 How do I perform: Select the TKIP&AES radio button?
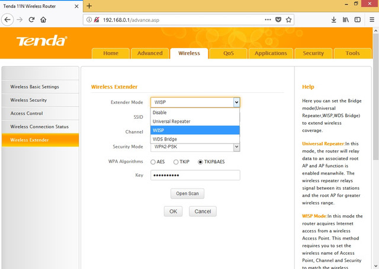click(200, 162)
